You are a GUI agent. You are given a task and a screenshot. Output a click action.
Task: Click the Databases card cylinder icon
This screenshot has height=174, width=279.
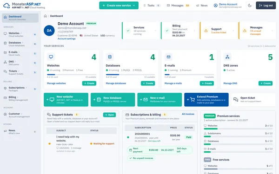pyautogui.click(x=110, y=57)
